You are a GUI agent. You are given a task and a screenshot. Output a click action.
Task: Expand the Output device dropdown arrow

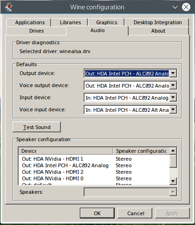tap(173, 73)
